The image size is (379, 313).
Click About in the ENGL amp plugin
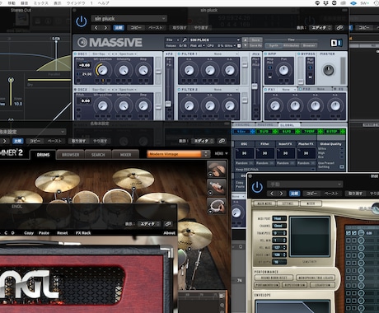pyautogui.click(x=169, y=233)
